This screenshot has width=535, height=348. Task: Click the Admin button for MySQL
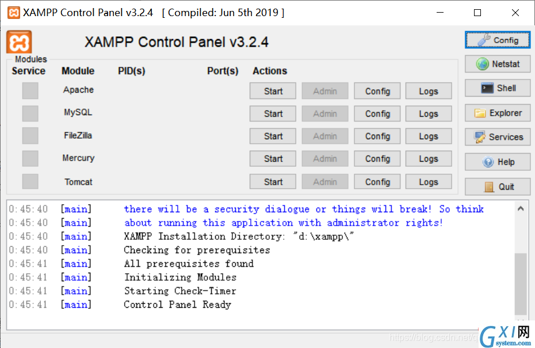pyautogui.click(x=325, y=114)
